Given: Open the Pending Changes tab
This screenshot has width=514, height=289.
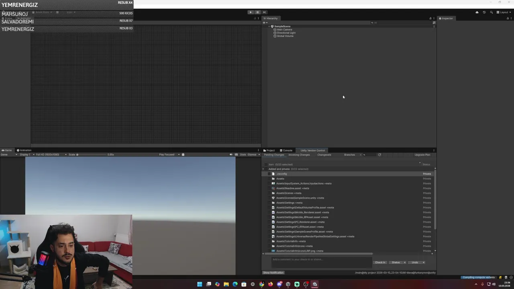Looking at the screenshot, I should tap(274, 155).
